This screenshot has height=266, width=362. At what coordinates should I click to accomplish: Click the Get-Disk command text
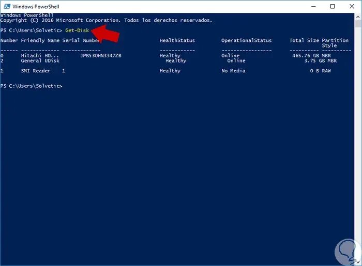pos(77,30)
